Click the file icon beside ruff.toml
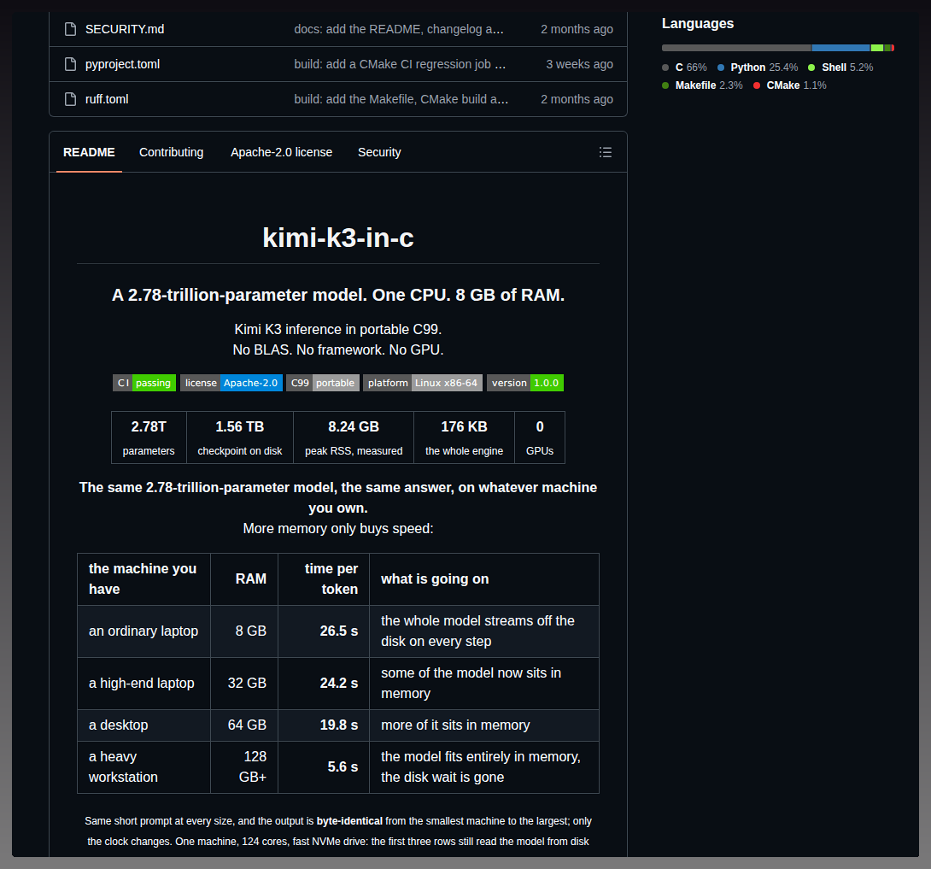Viewport: 931px width, 869px height. click(x=70, y=99)
